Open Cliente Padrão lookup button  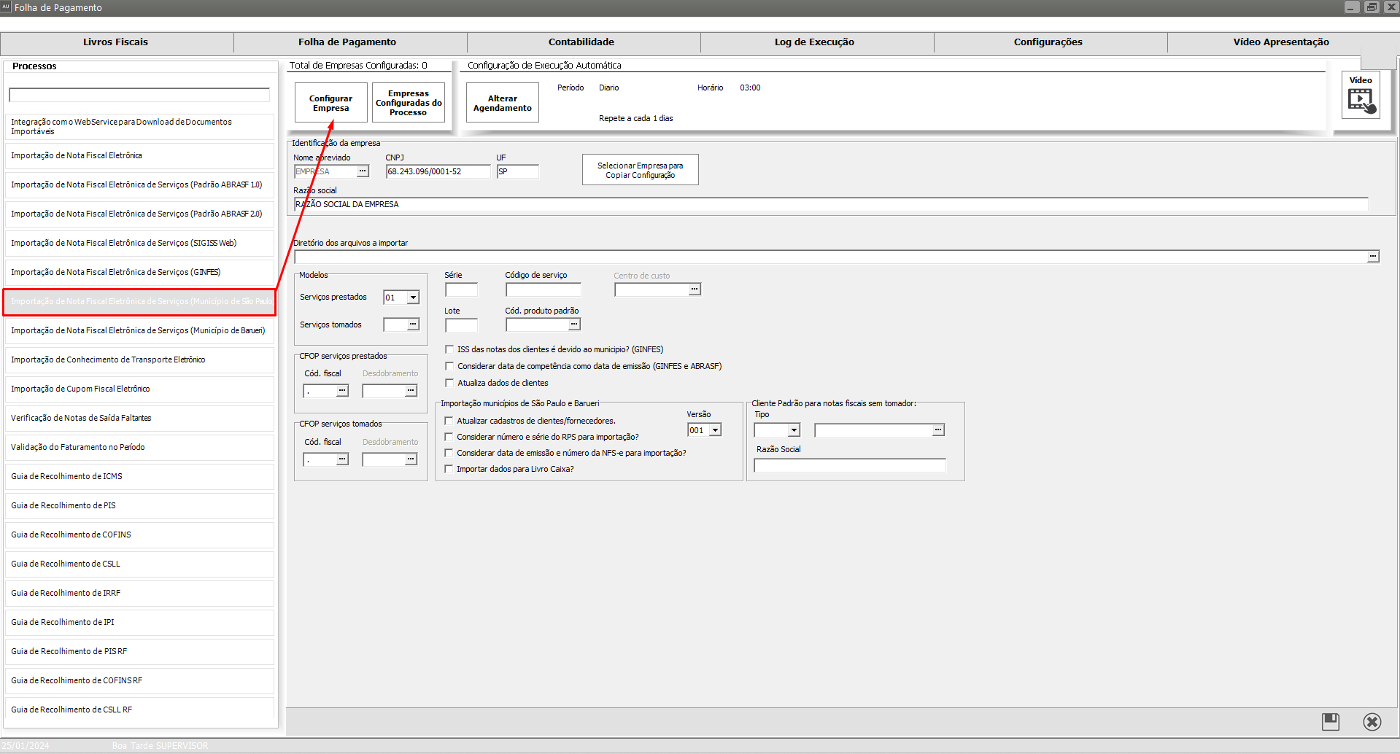(938, 430)
